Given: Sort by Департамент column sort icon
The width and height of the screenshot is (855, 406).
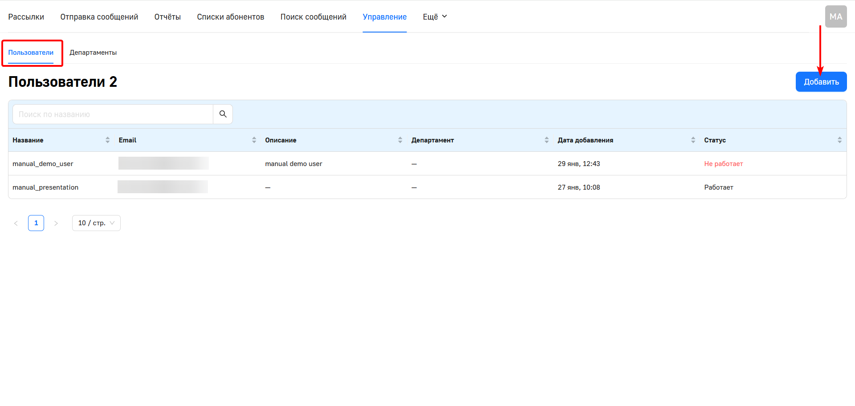Looking at the screenshot, I should click(546, 140).
